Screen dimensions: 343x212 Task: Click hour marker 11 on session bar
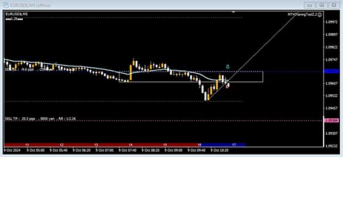[27, 145]
